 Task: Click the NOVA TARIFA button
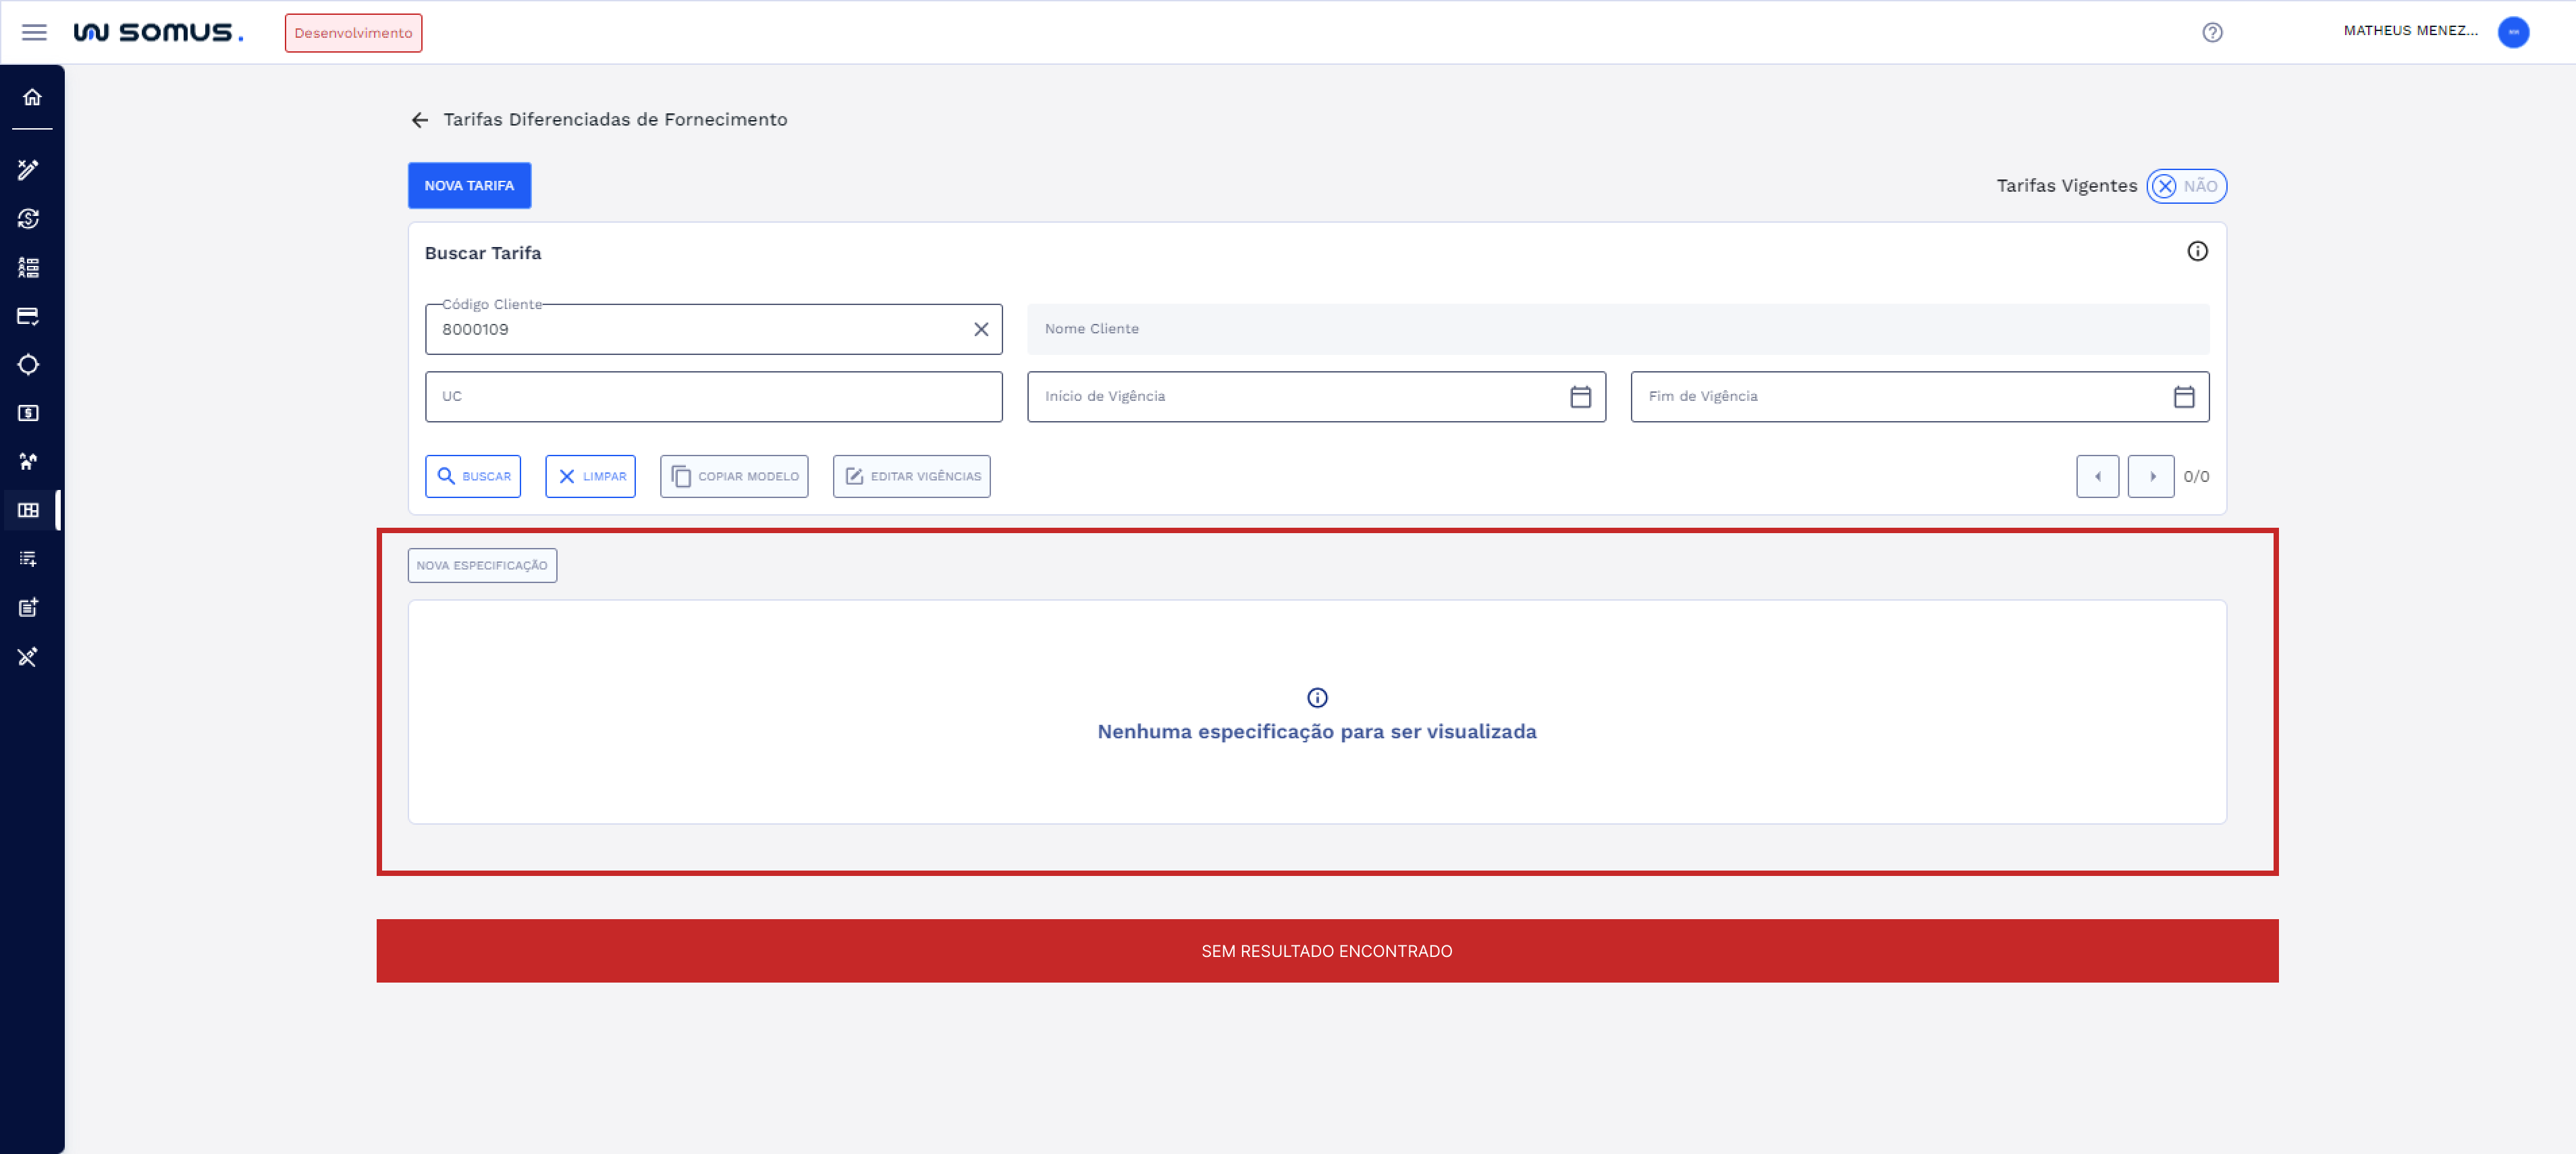tap(469, 186)
